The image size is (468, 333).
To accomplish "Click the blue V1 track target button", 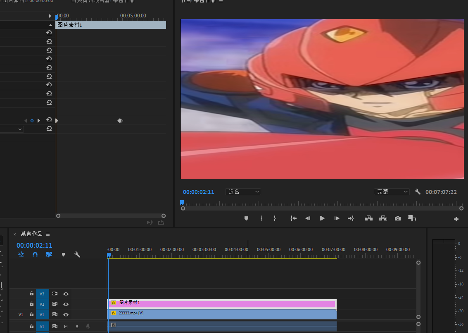I will tap(42, 314).
